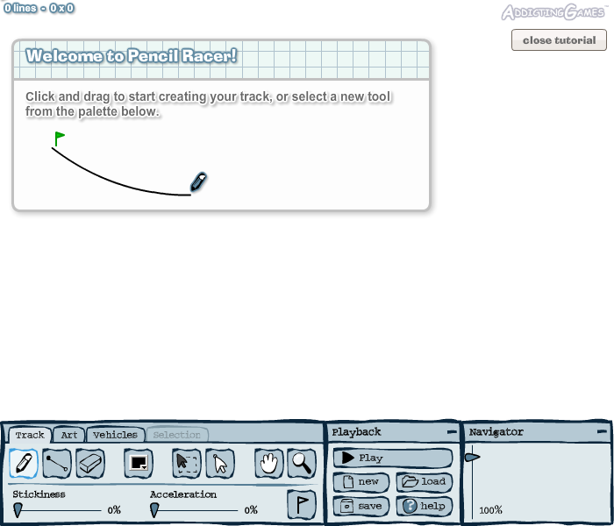
Task: Click the start flag placement button
Action: tap(302, 504)
